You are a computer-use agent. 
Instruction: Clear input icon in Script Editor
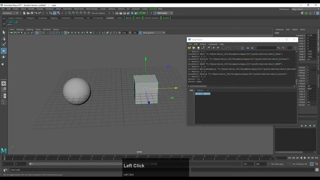tap(213, 48)
